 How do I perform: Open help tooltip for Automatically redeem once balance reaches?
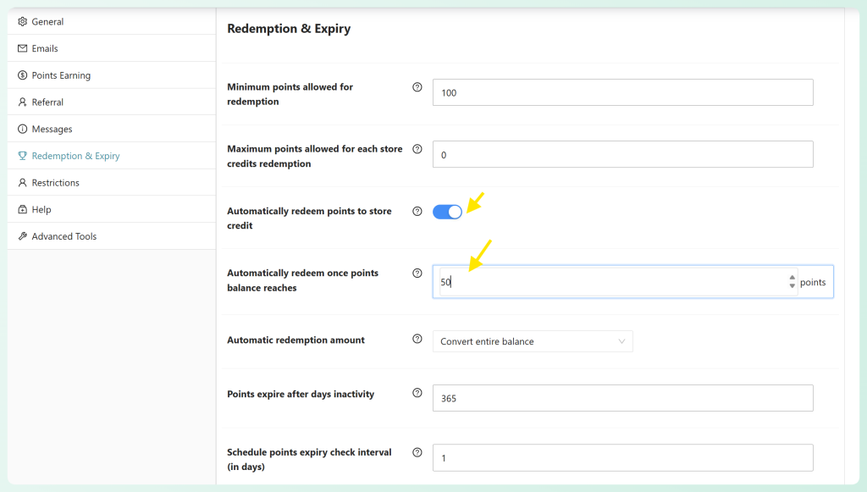(x=417, y=273)
